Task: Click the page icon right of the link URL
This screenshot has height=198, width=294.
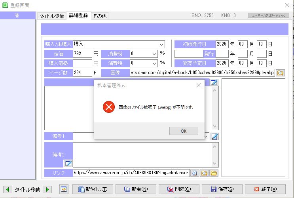Action: [x=195, y=173]
